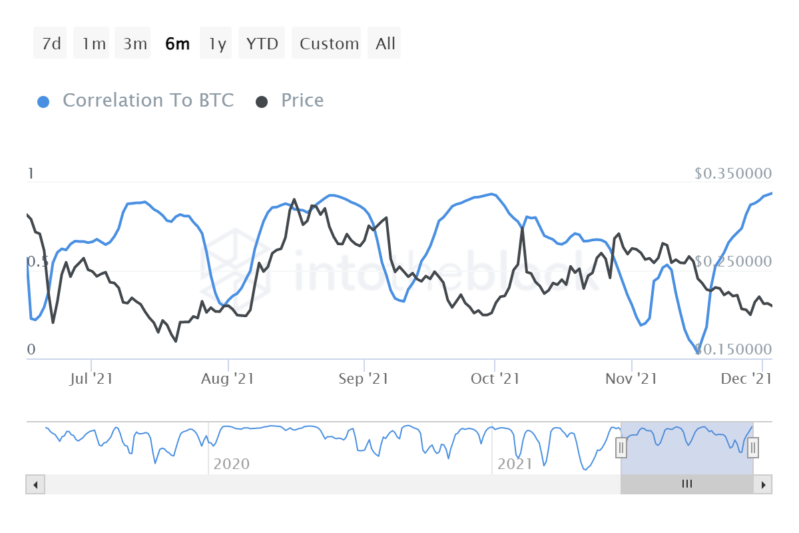Click the horizontal scrollbar thumb grip
The image size is (799, 533).
687,484
